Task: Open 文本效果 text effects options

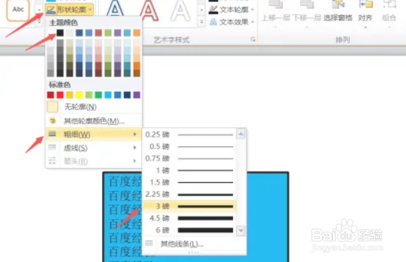Action: click(x=231, y=22)
